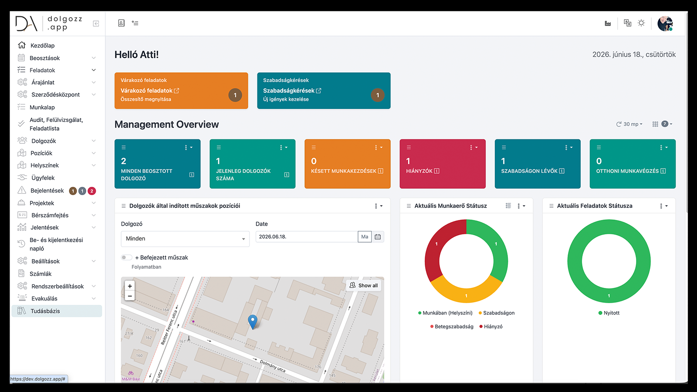Open the user profile avatar menu
This screenshot has height=392, width=697.
(x=665, y=24)
